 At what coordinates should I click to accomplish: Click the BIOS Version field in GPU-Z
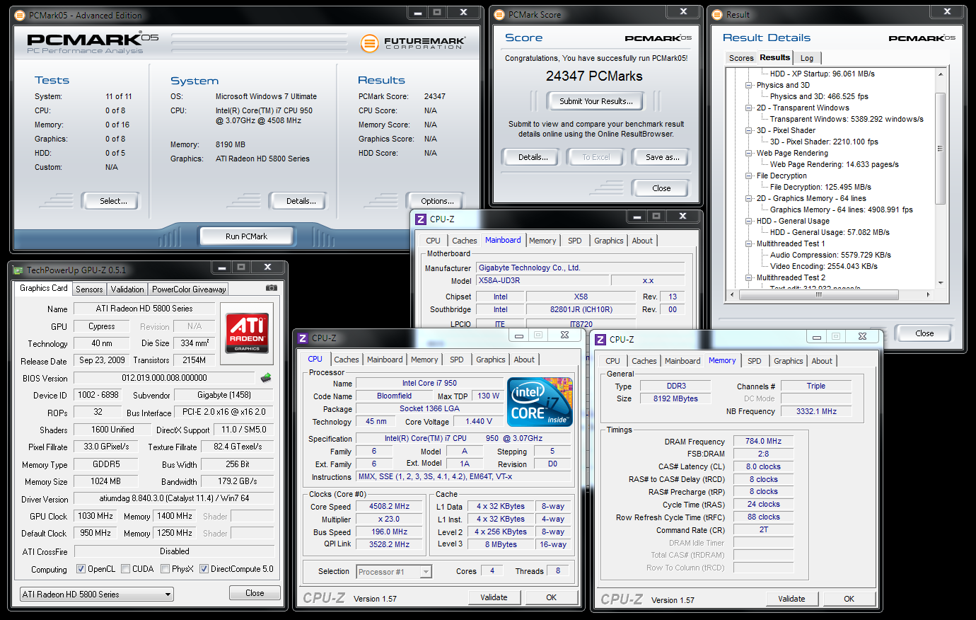coord(164,378)
